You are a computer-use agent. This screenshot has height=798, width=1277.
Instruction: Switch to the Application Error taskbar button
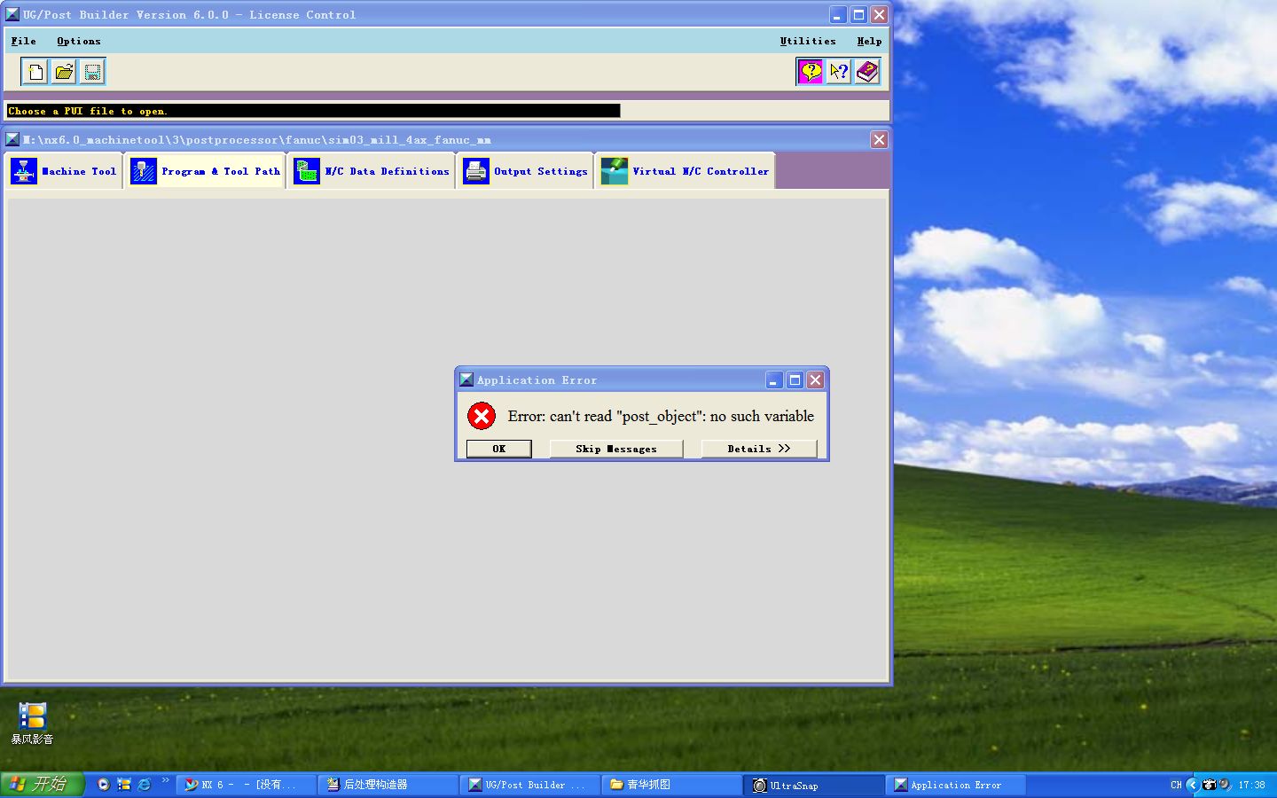[956, 785]
